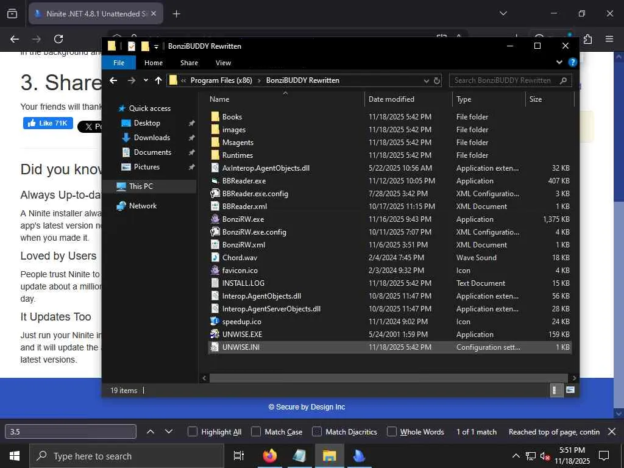Navigate to Program Files (x86) breadcrumb
The image size is (624, 468).
point(221,80)
